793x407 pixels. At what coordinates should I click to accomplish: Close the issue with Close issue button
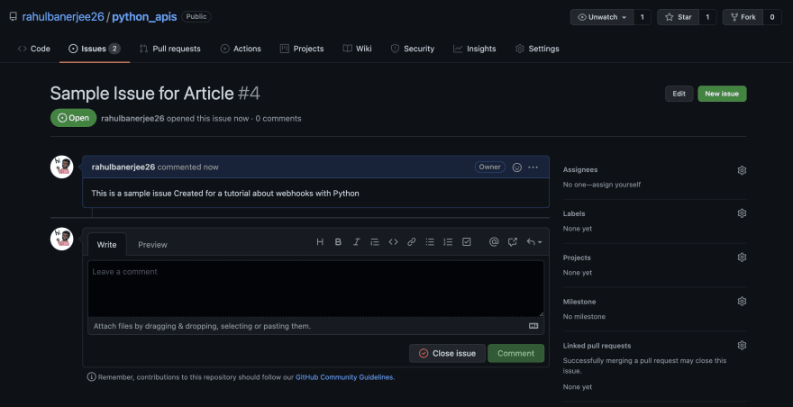coord(447,353)
